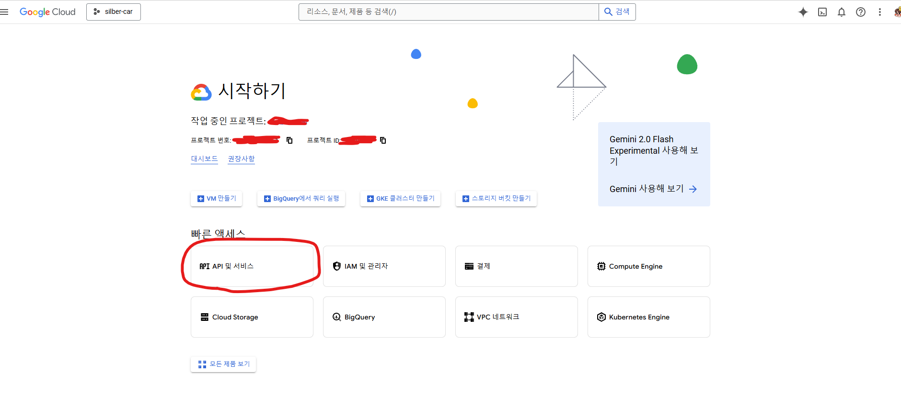Screen dimensions: 901x420
Task: Open Gemini AI assistant sparkle icon
Action: (x=803, y=12)
